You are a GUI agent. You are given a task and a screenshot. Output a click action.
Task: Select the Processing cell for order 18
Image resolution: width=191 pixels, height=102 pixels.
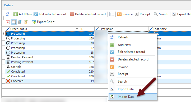point(43,53)
